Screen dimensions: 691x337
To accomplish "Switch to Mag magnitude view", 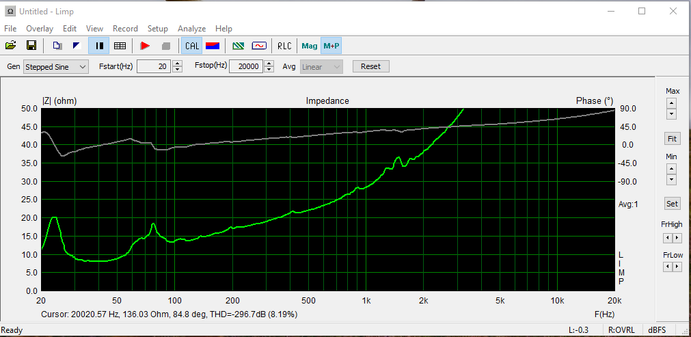I will (310, 45).
